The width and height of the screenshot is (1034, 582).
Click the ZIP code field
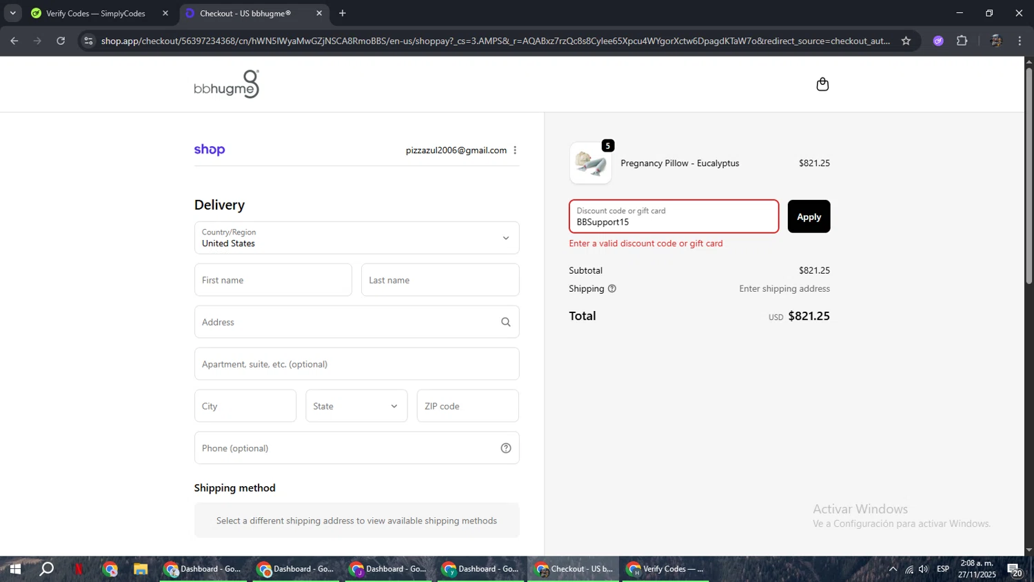[467, 406]
